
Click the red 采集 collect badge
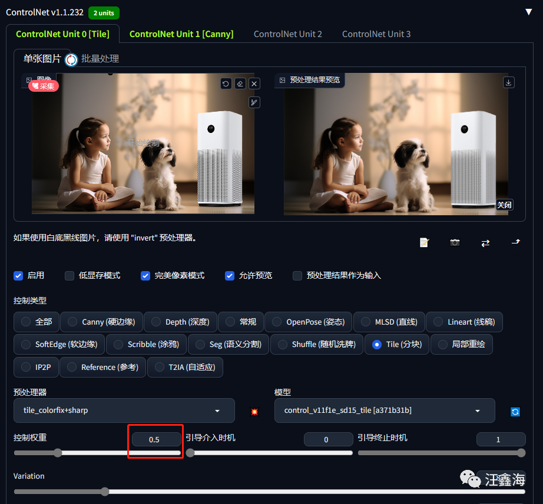click(44, 86)
